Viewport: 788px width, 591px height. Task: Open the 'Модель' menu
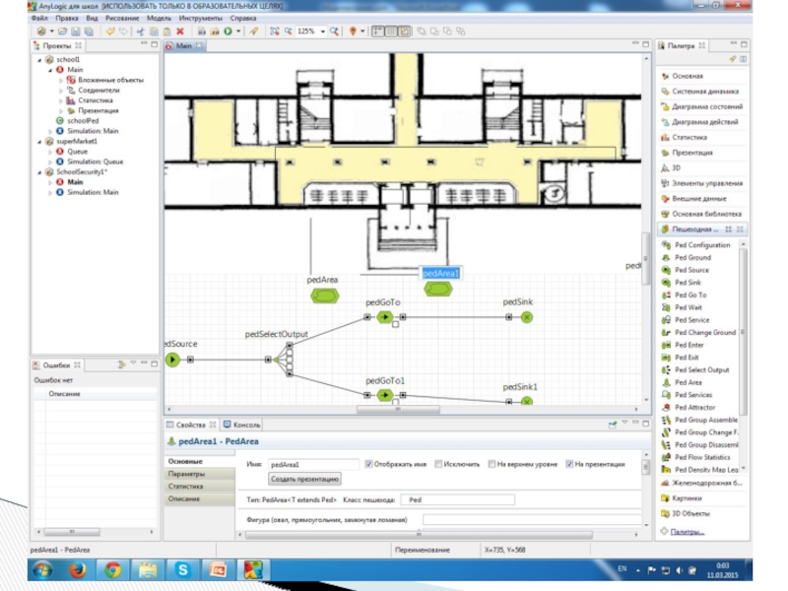tap(159, 18)
